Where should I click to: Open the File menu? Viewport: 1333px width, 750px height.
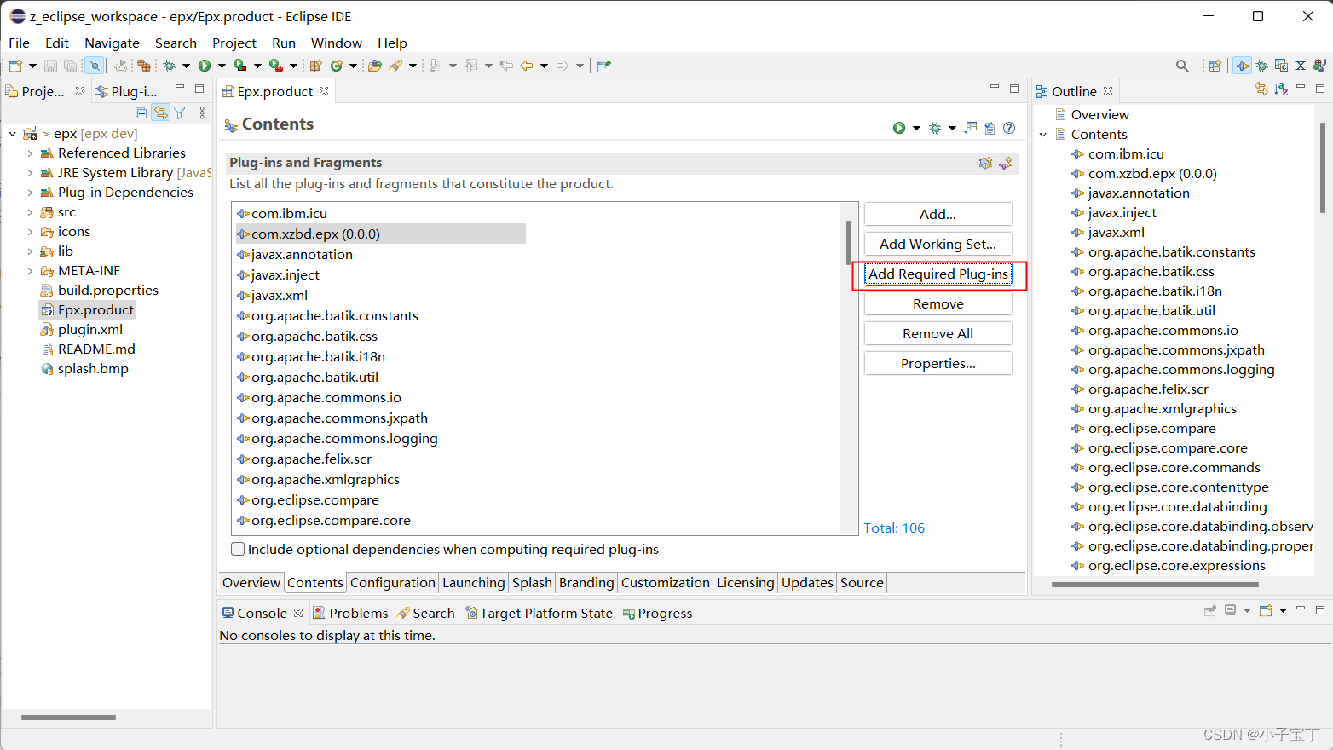(19, 43)
